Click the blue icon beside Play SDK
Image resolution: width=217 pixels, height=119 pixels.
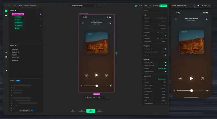pyautogui.click(x=32, y=111)
